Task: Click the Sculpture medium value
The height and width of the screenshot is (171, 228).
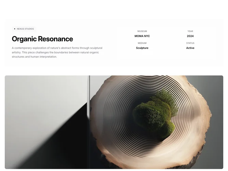Action: tap(142, 48)
